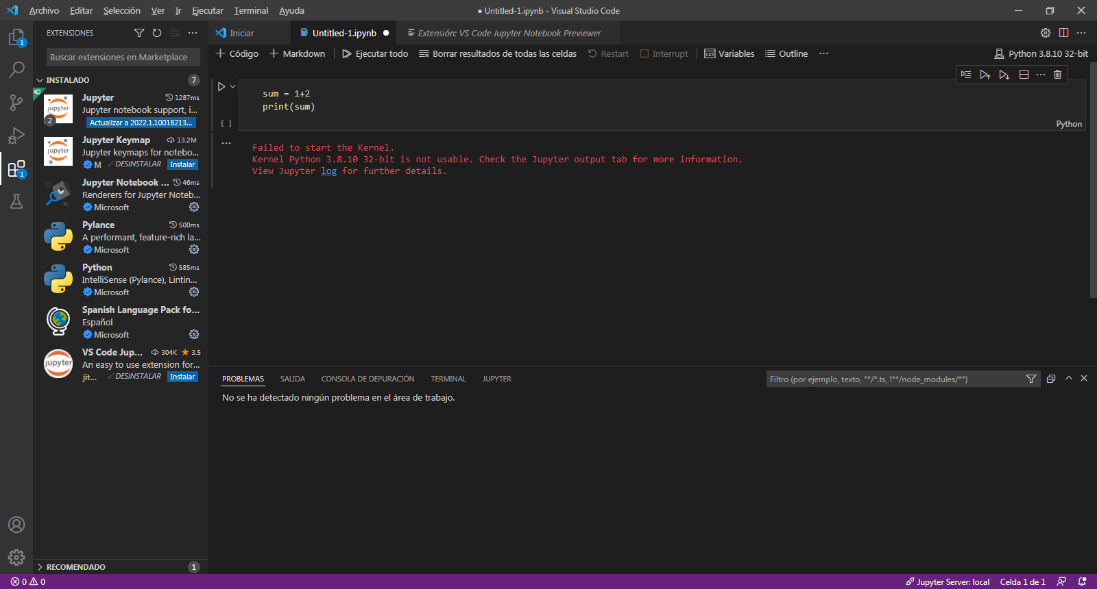Filter extensions with the funnel icon
Viewport: 1097px width, 589px height.
pos(139,33)
